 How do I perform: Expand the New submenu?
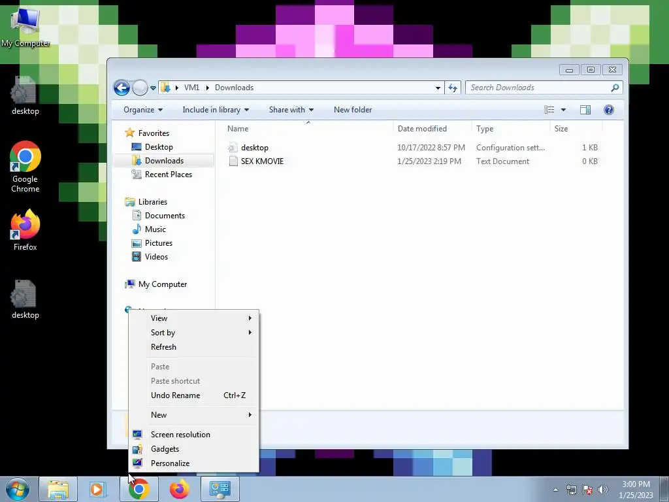[x=193, y=415]
